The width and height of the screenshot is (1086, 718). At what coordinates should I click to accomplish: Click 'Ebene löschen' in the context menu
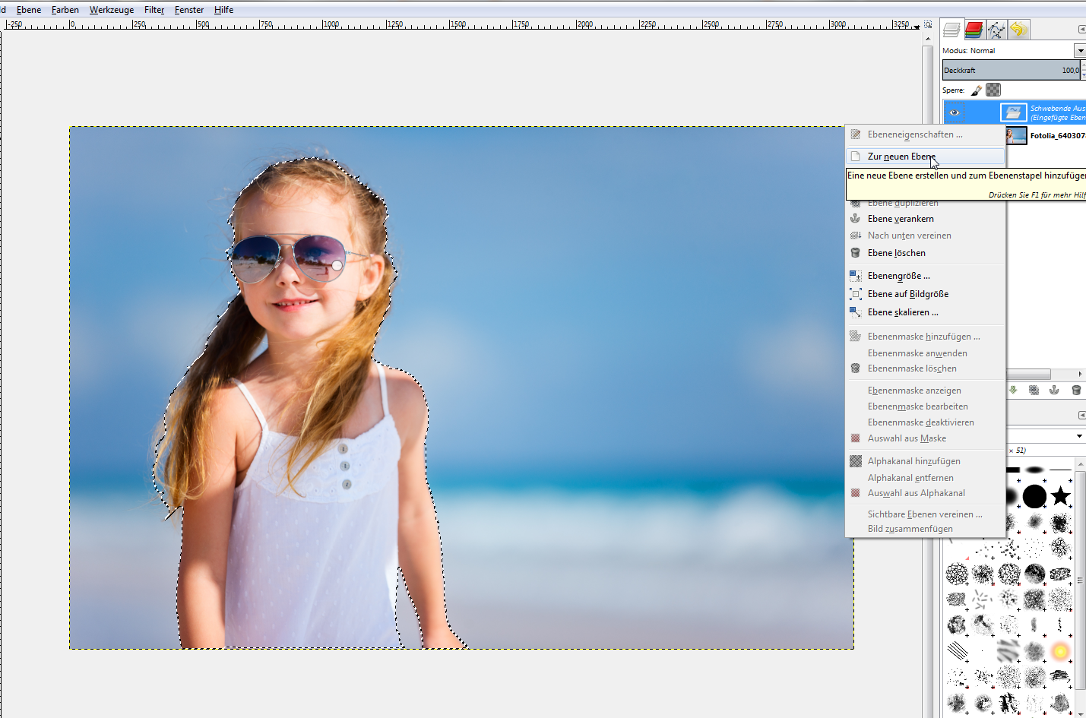[x=896, y=253]
